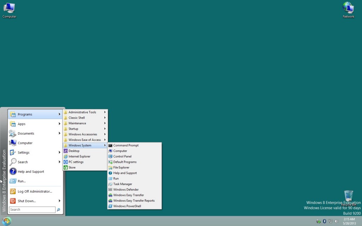Click the Windows PowerShell icon
Screen dimensions: 362x226
110,206
